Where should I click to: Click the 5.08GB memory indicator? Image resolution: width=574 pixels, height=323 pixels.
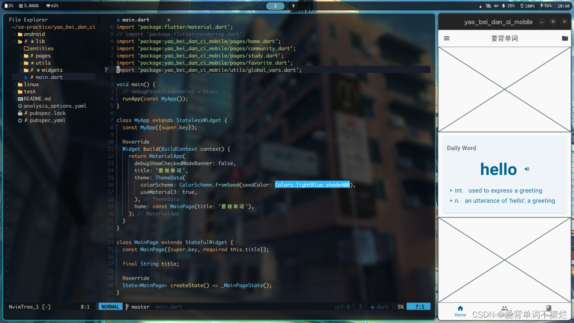click(28, 6)
